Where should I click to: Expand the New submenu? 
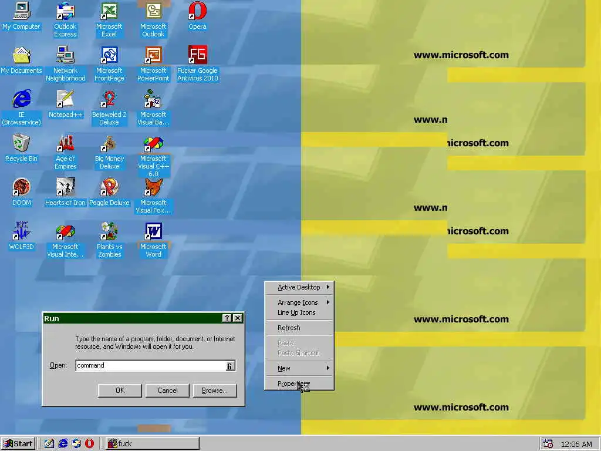(299, 368)
